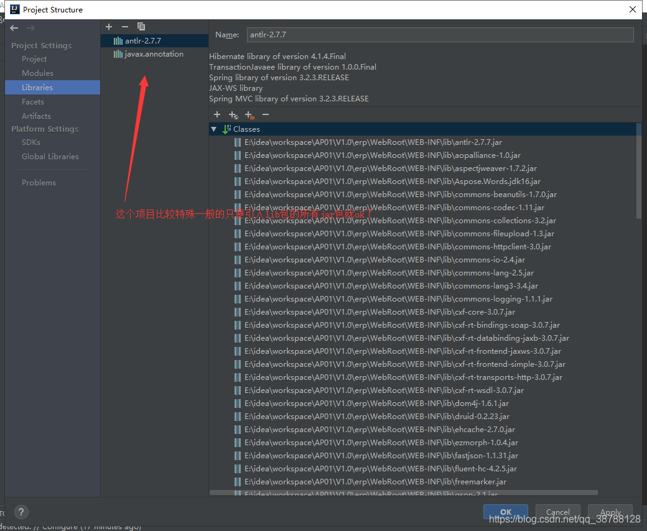
Task: Select the aspectjweaver-1.7.2.jar row
Action: point(422,169)
